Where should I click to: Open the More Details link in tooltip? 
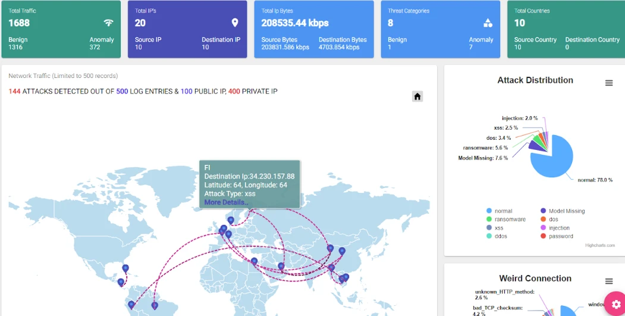tap(226, 202)
